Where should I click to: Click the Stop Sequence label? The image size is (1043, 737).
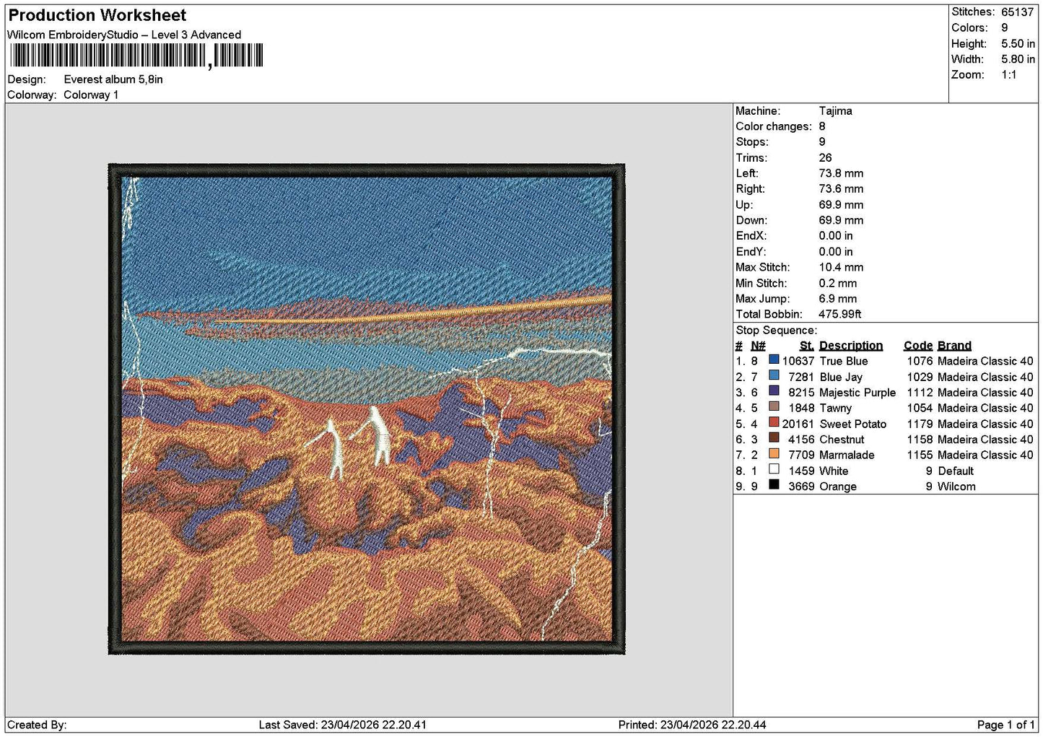pyautogui.click(x=776, y=331)
